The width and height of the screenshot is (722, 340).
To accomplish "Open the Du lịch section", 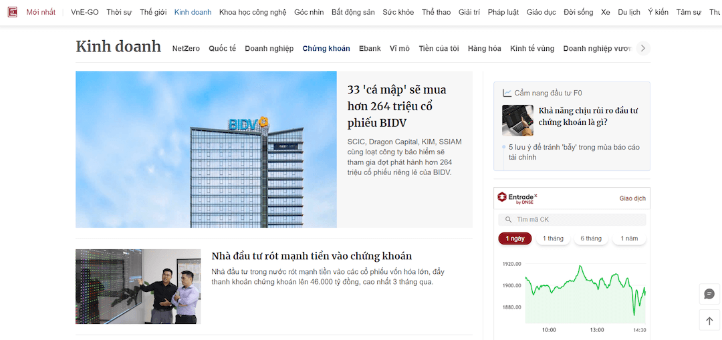I will 629,13.
